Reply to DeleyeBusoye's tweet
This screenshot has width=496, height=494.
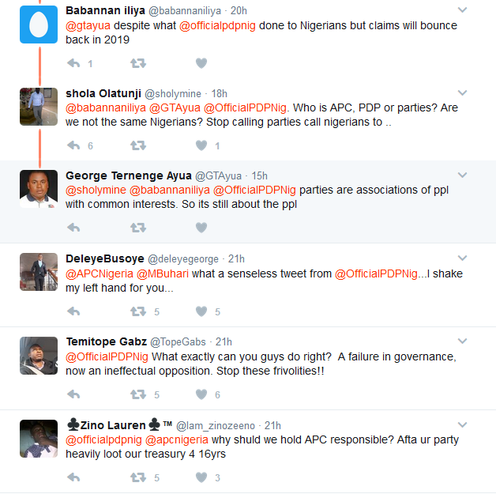[73, 311]
